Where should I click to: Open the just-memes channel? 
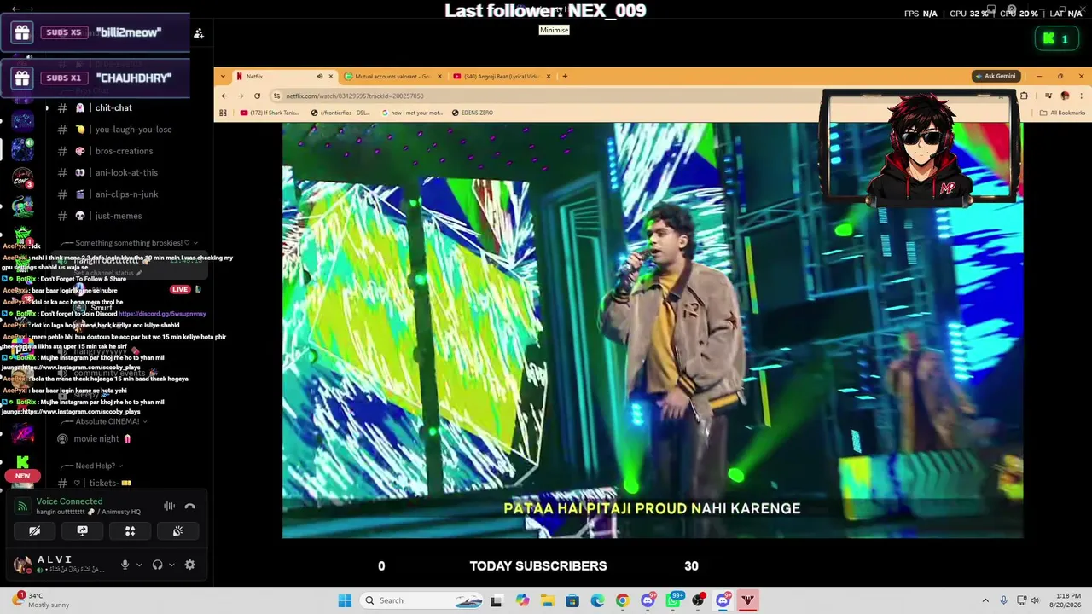[x=119, y=216]
